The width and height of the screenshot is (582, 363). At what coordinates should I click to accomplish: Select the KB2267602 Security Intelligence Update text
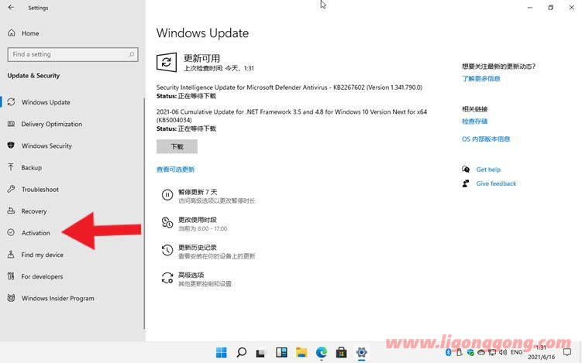click(x=289, y=87)
